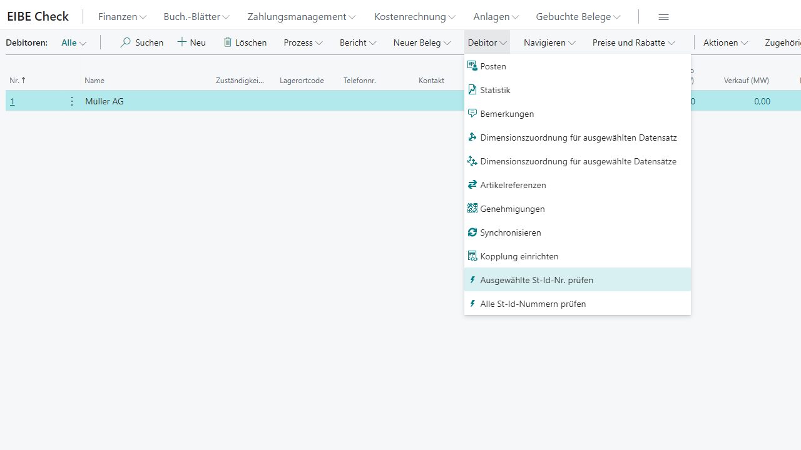The height and width of the screenshot is (450, 801).
Task: Open the hamburger menu in top navigation
Action: [664, 17]
